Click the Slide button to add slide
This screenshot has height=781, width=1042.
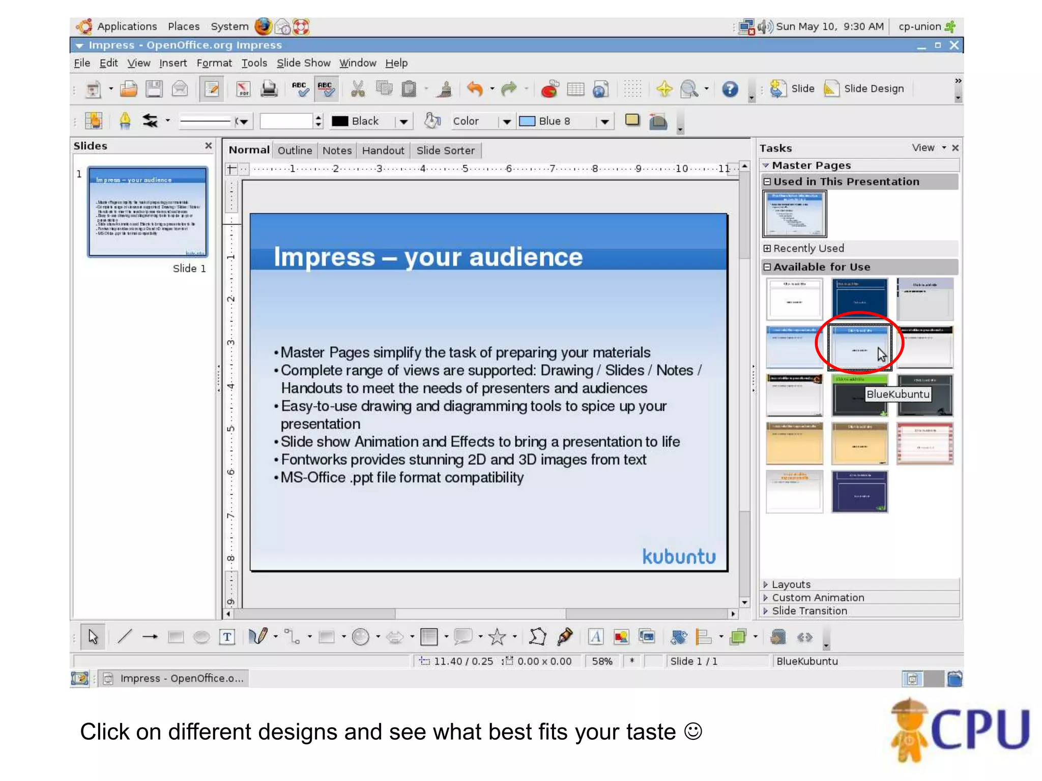792,89
